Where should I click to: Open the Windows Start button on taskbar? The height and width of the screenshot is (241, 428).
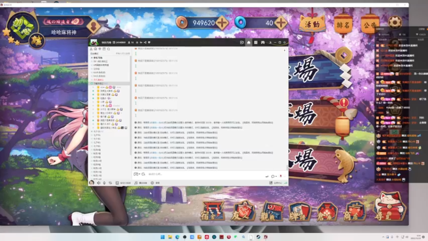(x=163, y=237)
